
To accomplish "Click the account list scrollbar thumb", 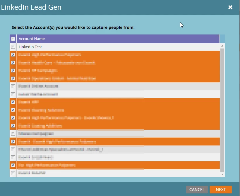I will point(222,110).
